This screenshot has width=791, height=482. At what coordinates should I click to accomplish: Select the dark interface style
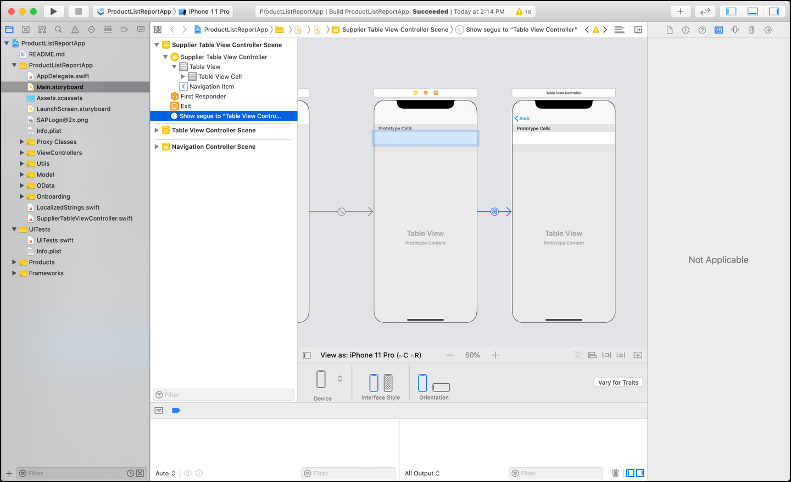point(388,383)
